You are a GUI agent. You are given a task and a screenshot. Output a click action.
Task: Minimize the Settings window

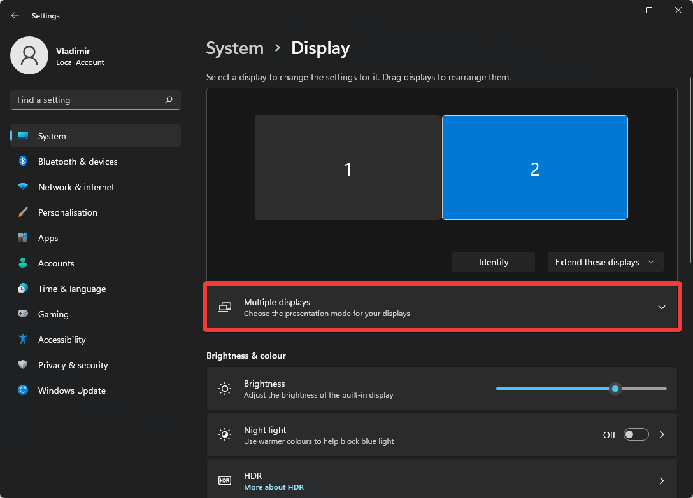620,10
